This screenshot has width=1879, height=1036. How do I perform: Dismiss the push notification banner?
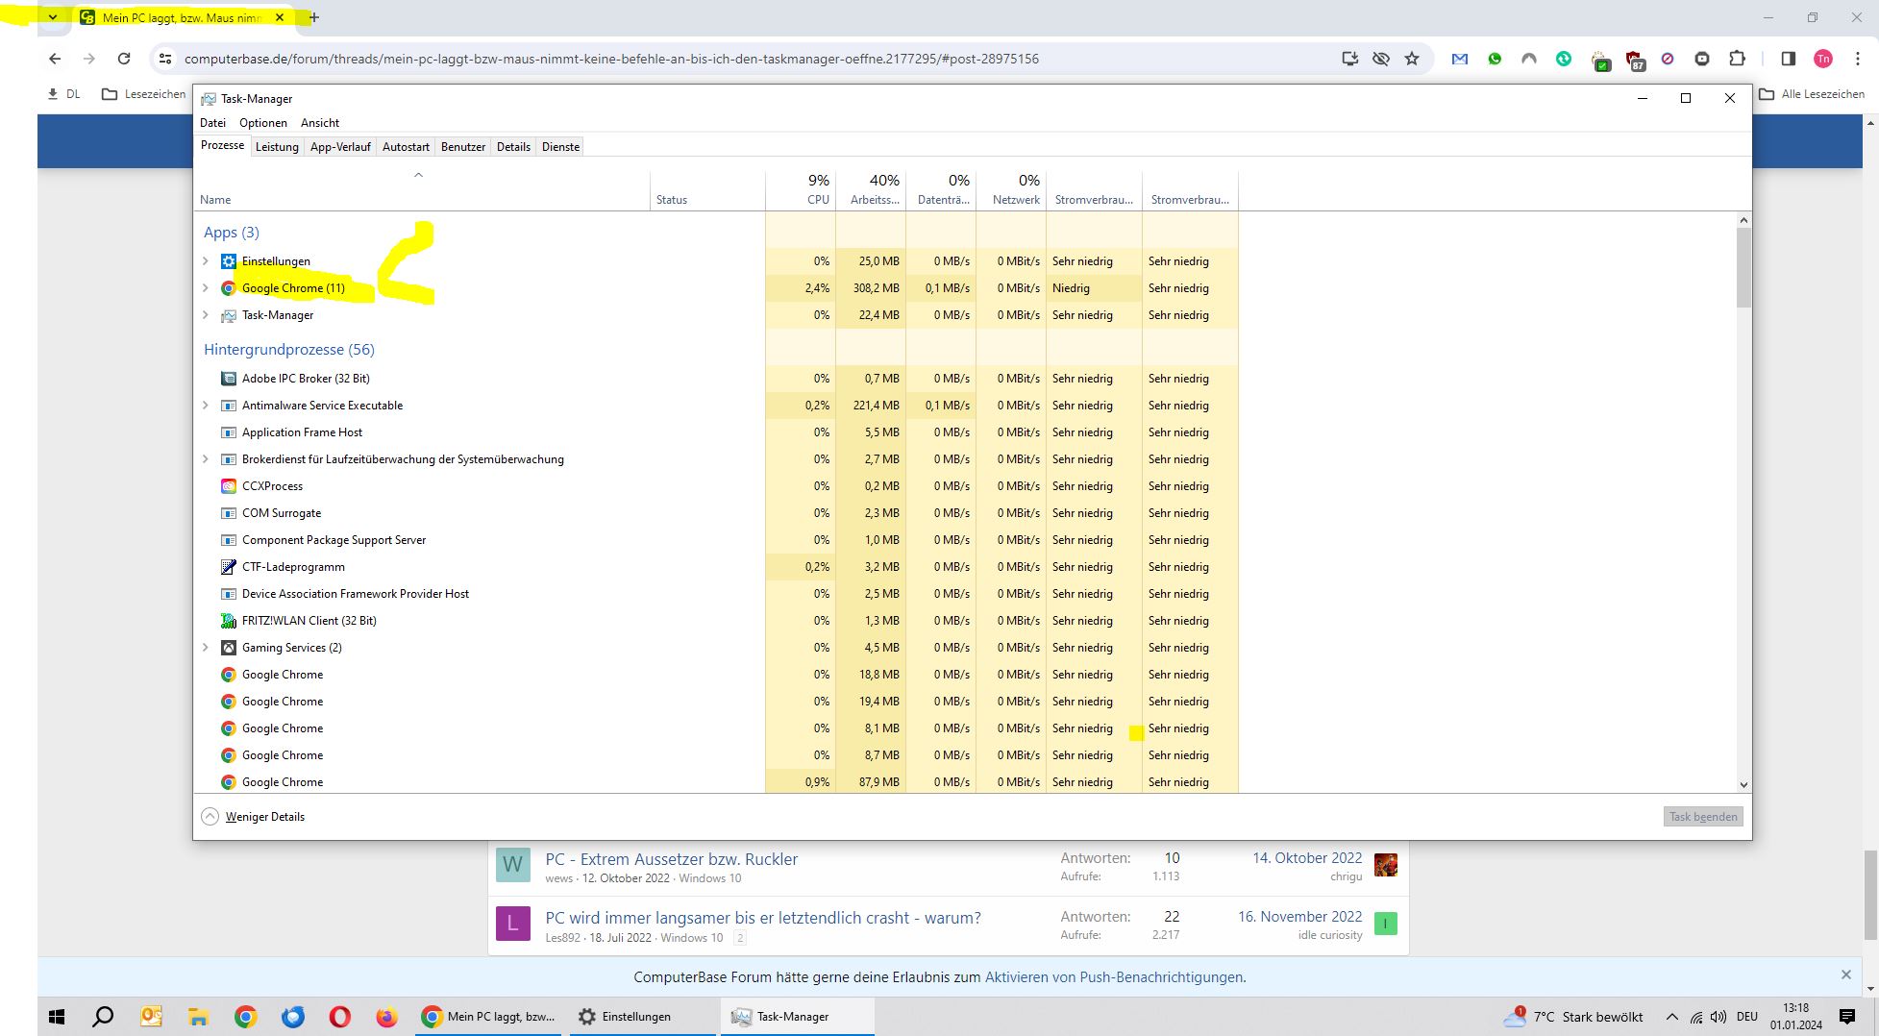[x=1845, y=974]
